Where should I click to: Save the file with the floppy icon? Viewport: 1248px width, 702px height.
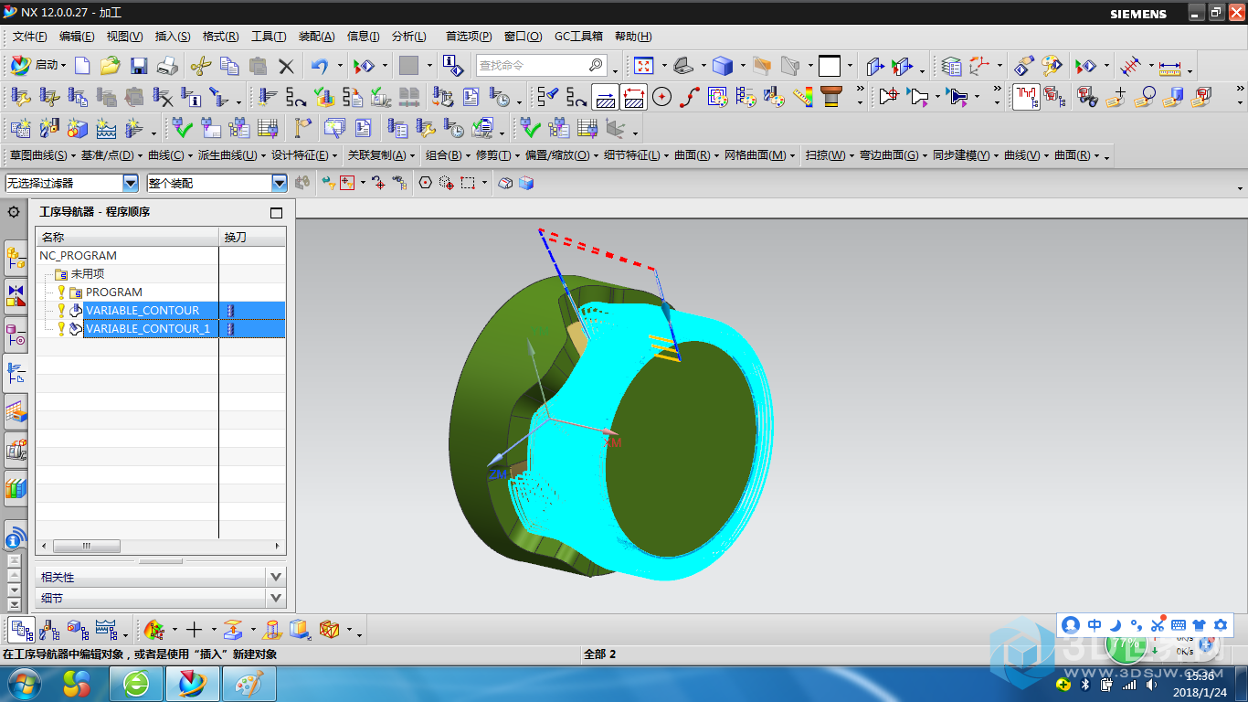pyautogui.click(x=139, y=66)
